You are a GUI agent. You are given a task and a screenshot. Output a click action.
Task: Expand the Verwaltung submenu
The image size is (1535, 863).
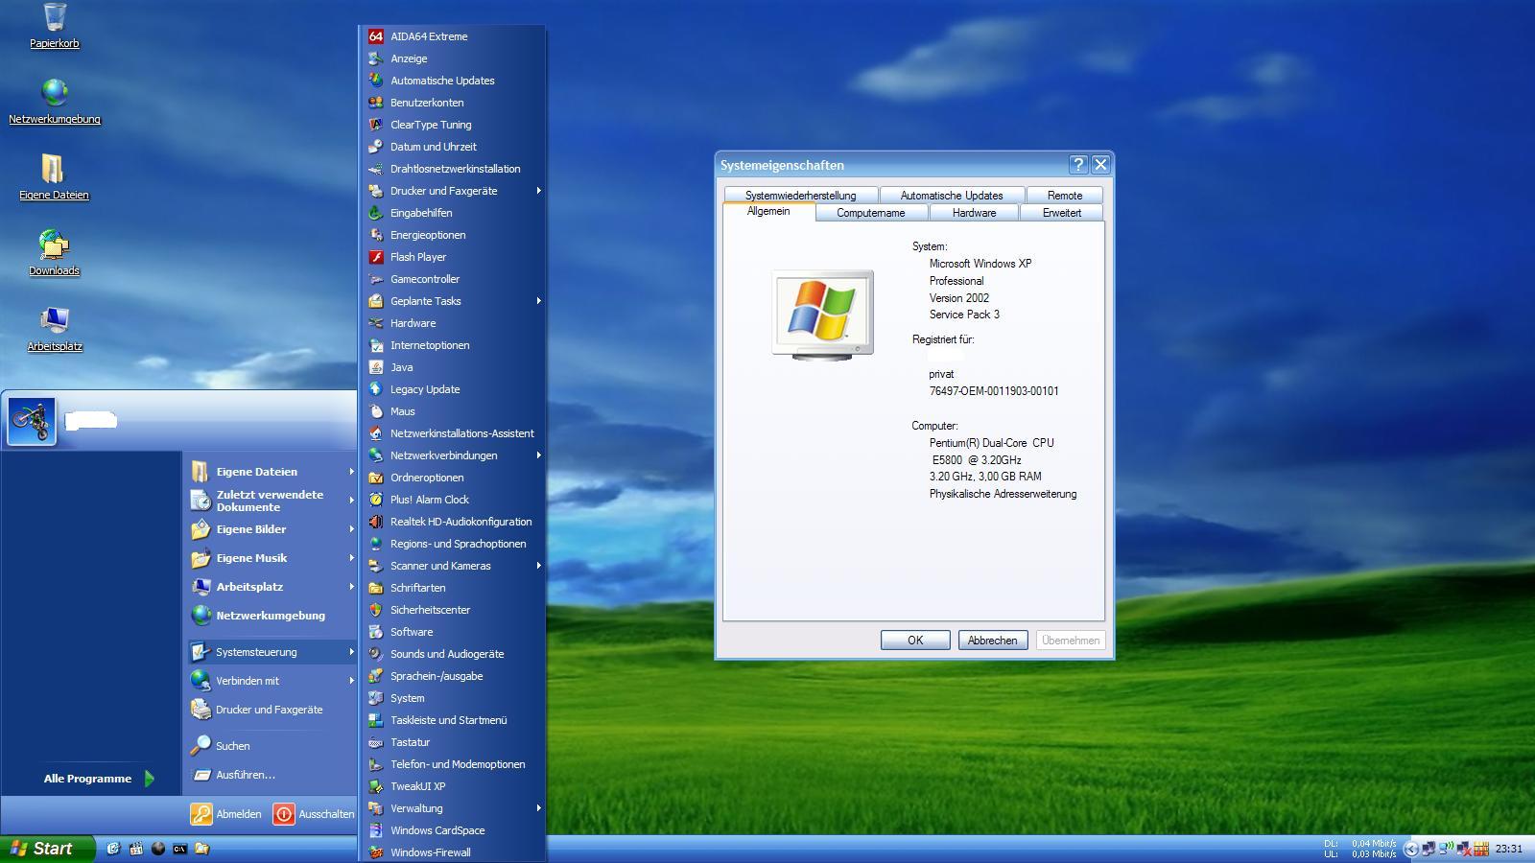pos(539,808)
